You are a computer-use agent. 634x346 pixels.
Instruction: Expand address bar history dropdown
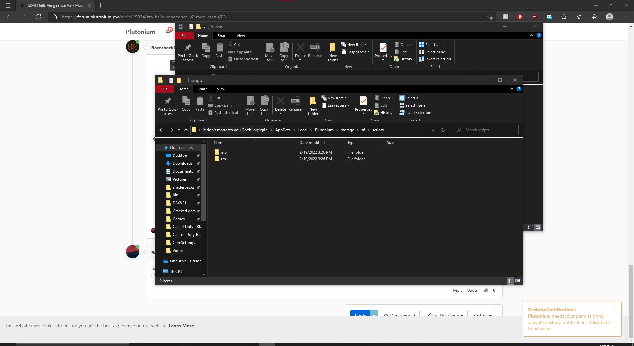pyautogui.click(x=433, y=130)
